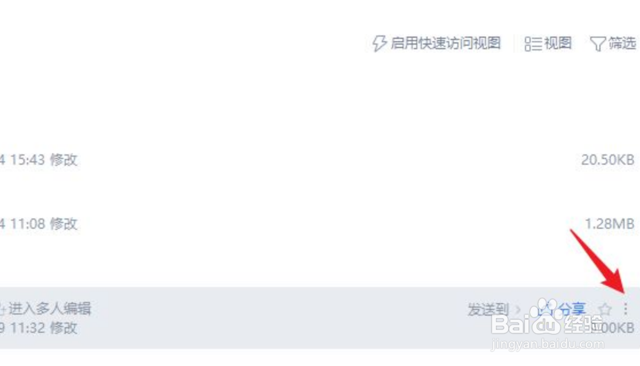
Task: Click the lightning bolt quick-access icon
Action: coord(379,43)
